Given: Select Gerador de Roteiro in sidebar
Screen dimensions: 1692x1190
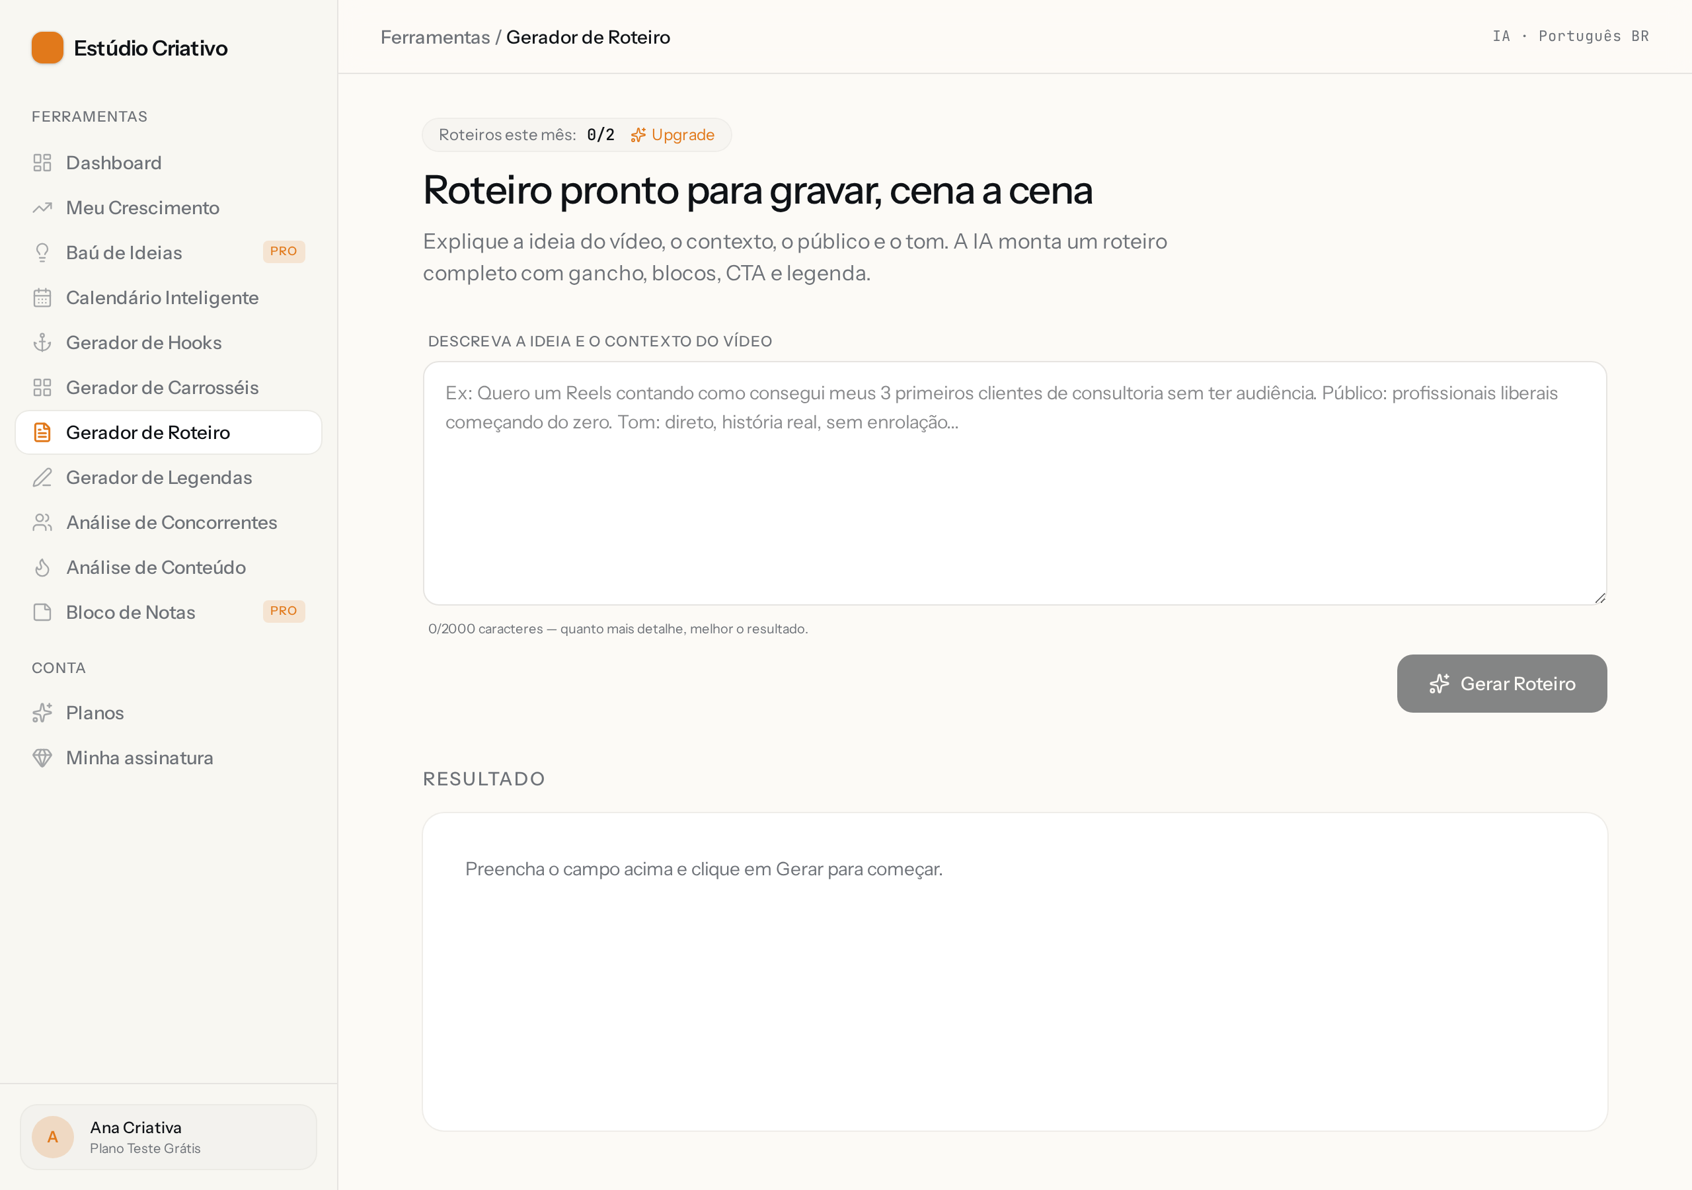Looking at the screenshot, I should (x=169, y=433).
